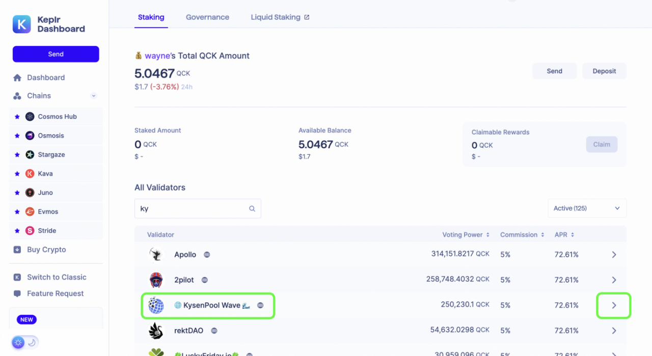
Task: Open KysenPool Wave details arrow
Action: (614, 306)
